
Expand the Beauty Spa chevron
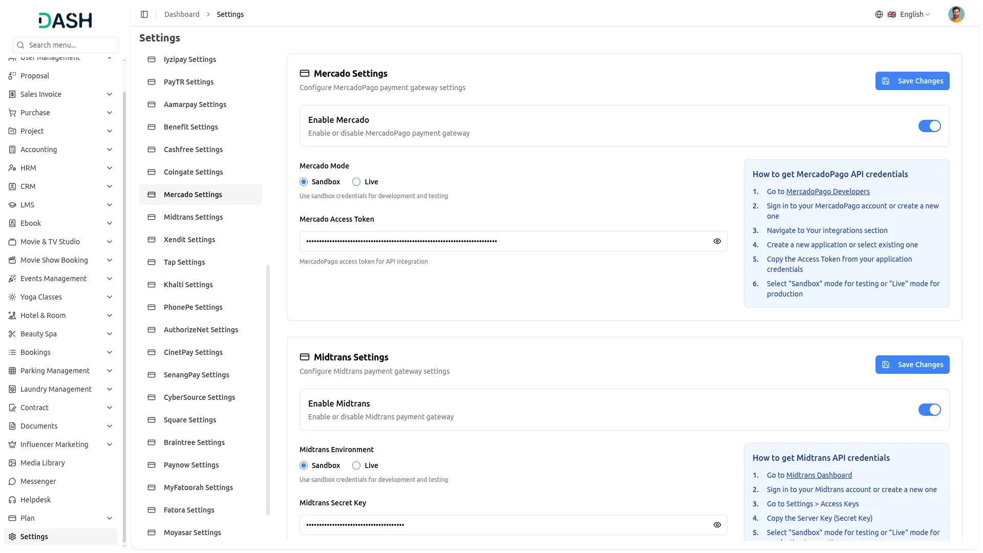click(109, 334)
